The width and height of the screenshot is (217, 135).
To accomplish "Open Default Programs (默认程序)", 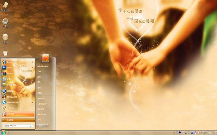I will (41, 109).
